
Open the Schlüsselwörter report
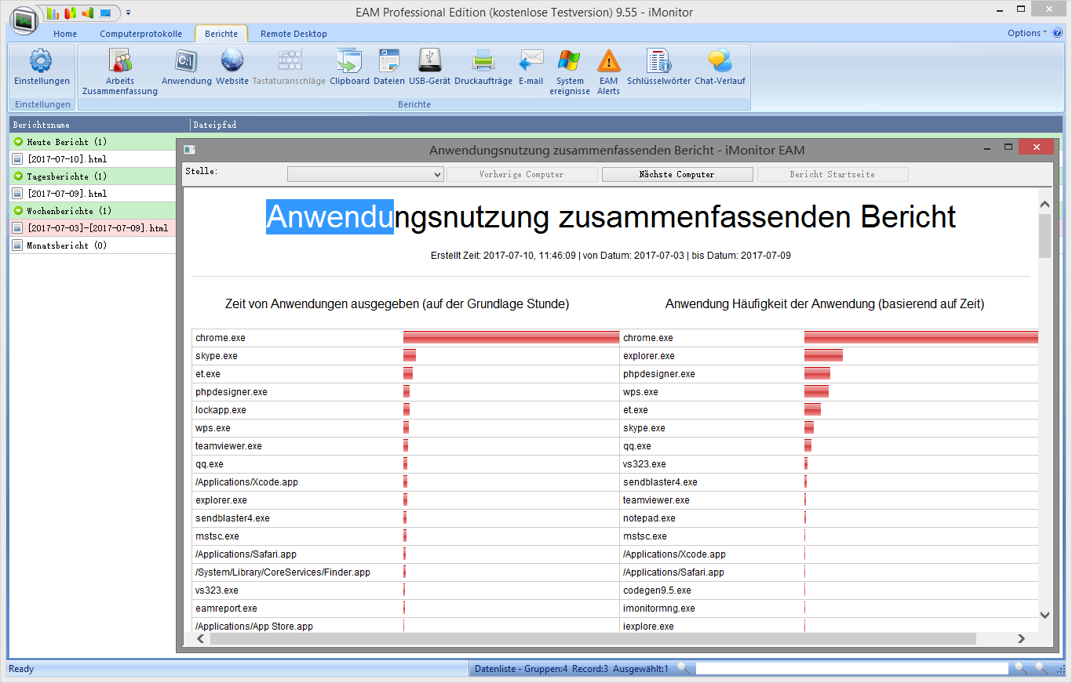tap(658, 63)
